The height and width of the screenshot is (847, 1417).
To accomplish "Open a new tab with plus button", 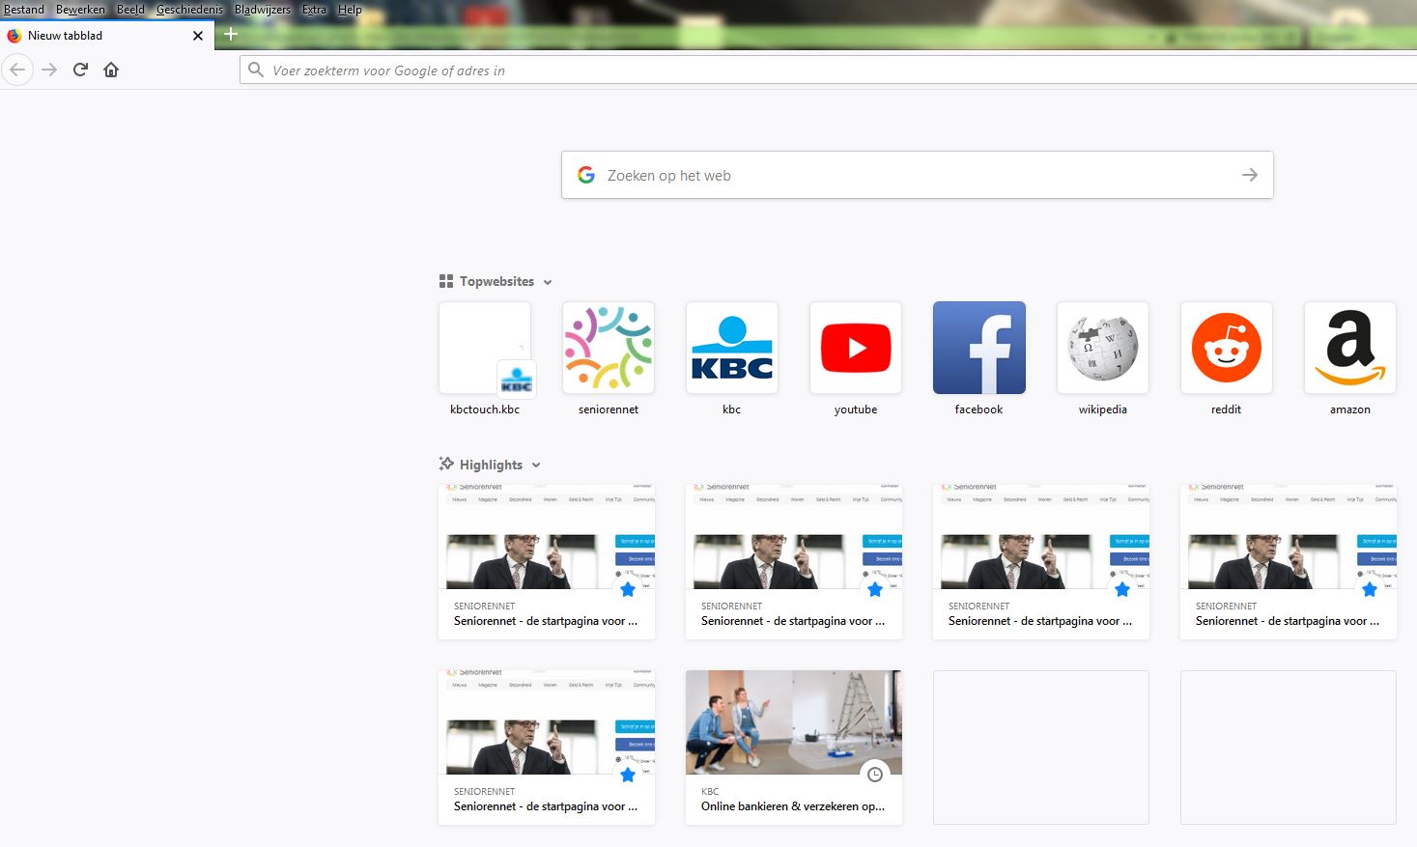I will click(230, 35).
